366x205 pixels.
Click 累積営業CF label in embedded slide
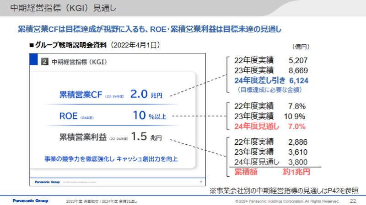tap(81, 95)
